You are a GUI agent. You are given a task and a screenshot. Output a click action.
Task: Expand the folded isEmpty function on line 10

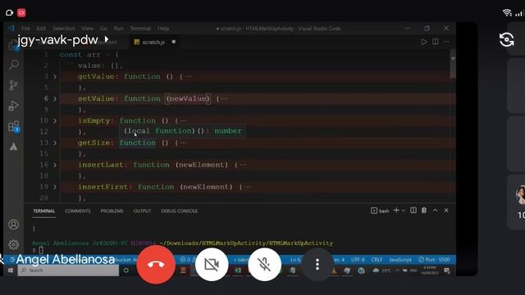click(55, 120)
